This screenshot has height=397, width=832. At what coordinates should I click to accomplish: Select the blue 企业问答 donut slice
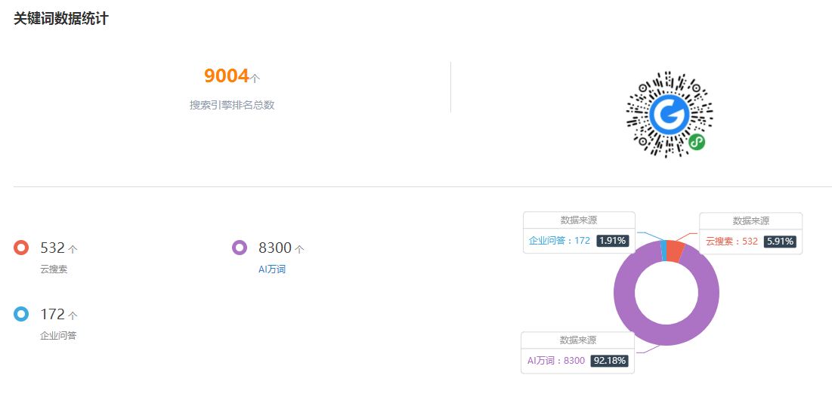[663, 251]
